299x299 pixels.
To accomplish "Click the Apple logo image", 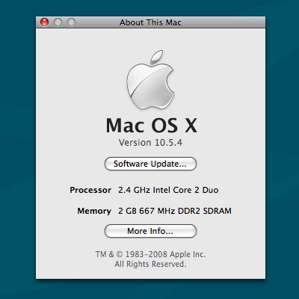I will [150, 80].
